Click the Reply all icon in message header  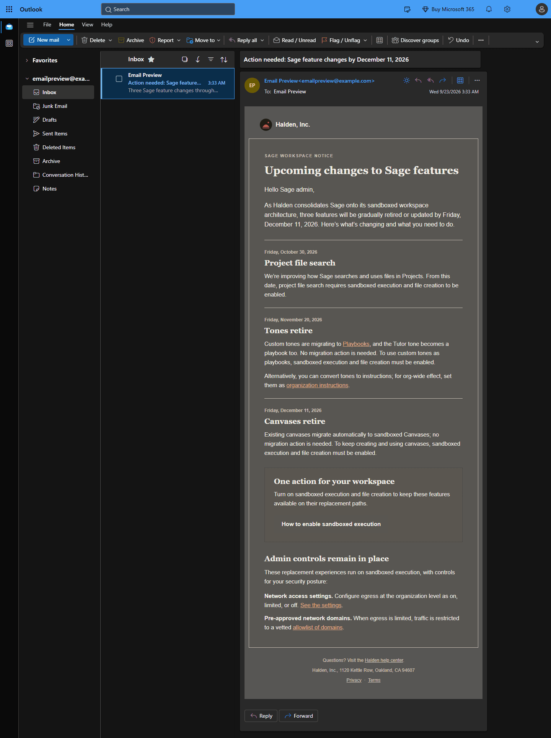coord(430,80)
